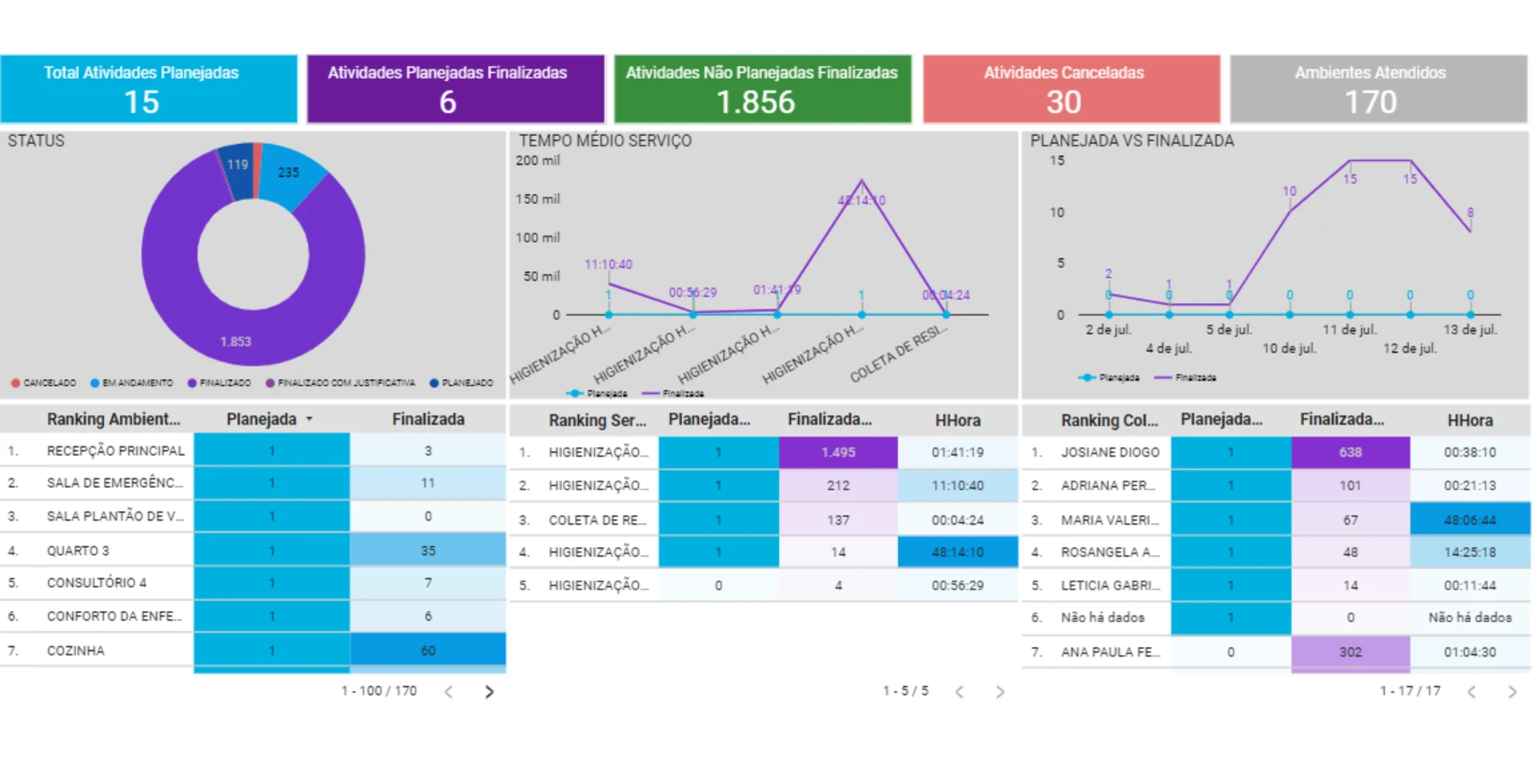Click the Ranking Col... column header
This screenshot has height=771, width=1537.
1109,421
